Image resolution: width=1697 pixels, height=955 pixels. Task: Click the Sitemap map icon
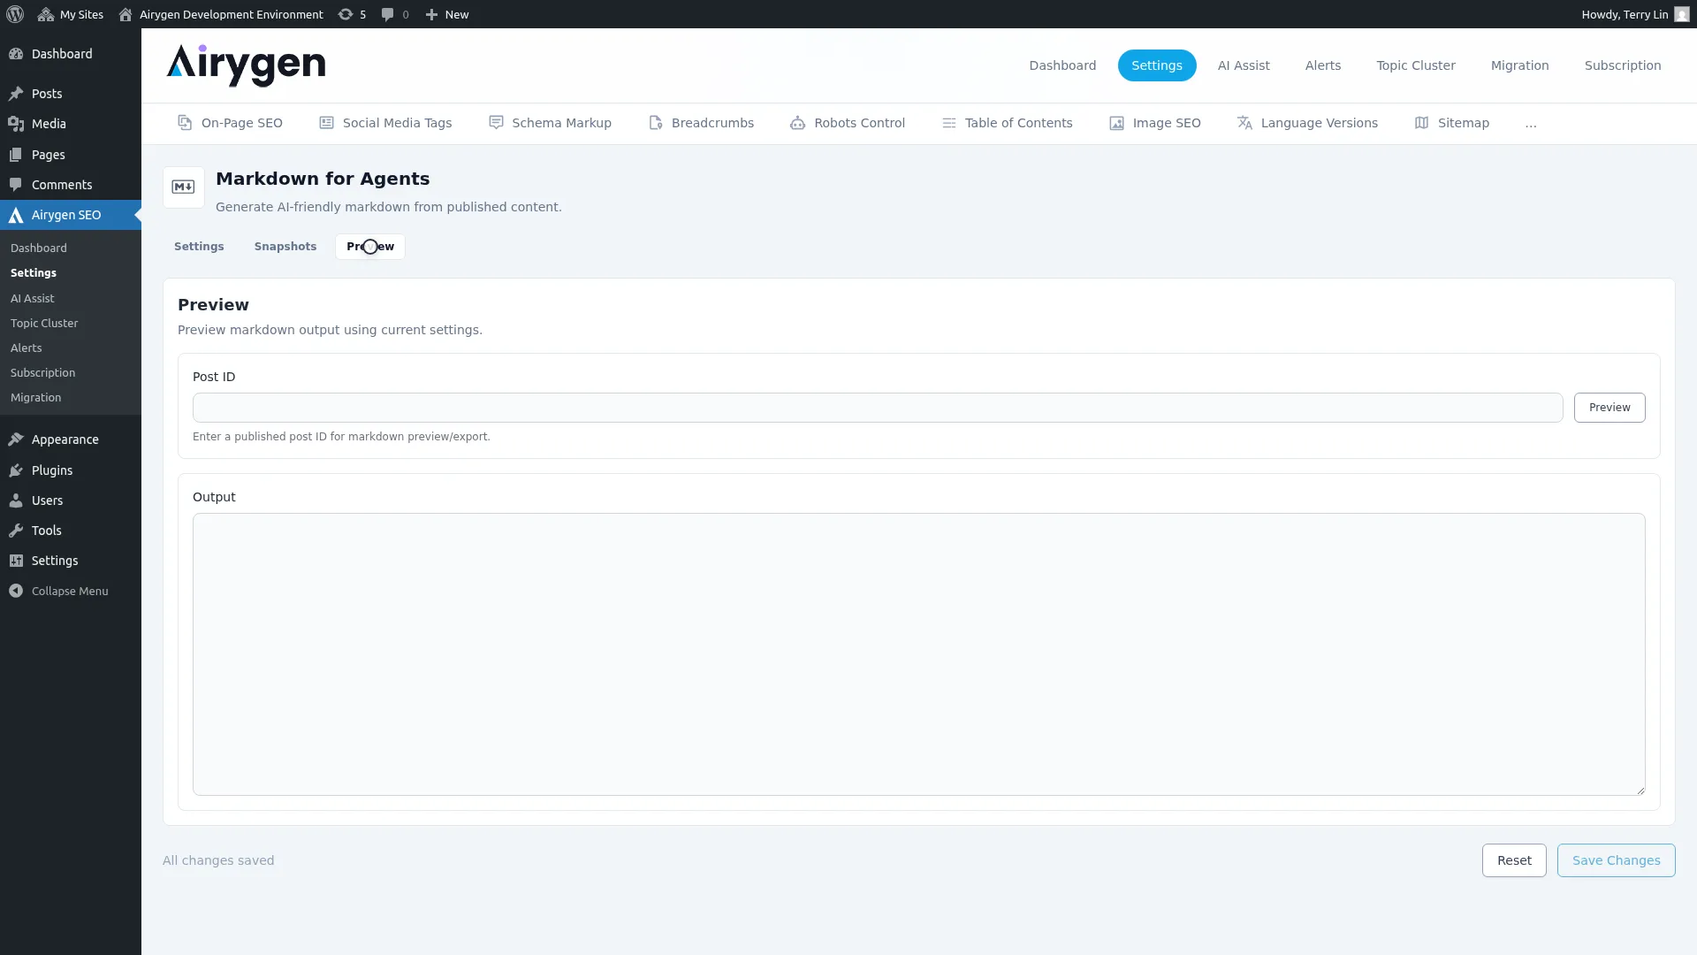1421,123
